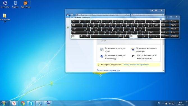Click the RU language indicator

[x=159, y=103]
